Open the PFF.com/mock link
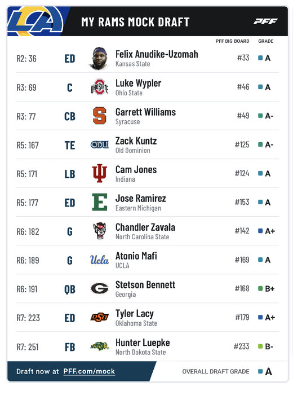 click(89, 371)
